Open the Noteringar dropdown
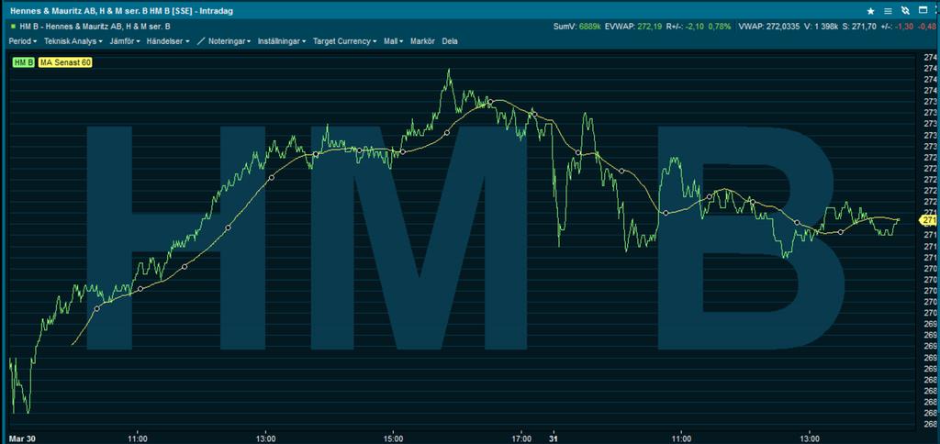940x444 pixels. (x=229, y=41)
